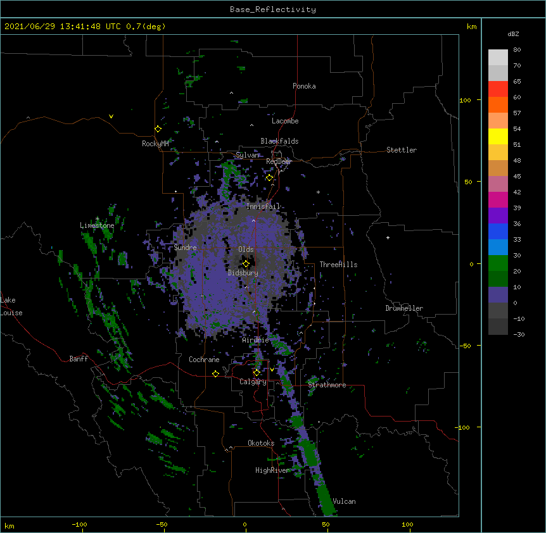Click the yellow diamond marker above Calgary label
Screen dimensions: 546x533
(x=257, y=373)
